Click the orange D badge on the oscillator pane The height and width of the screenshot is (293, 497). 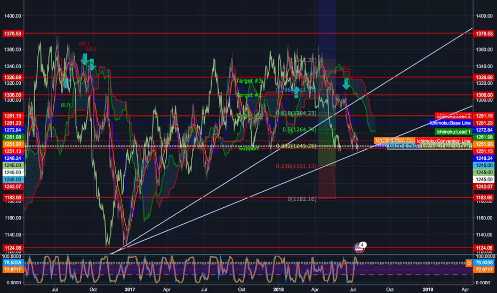coord(469,263)
